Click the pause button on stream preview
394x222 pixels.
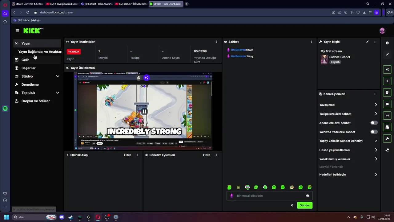144,112
